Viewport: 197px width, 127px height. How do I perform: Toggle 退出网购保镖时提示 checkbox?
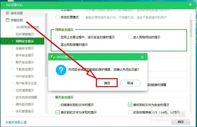[x=57, y=45]
